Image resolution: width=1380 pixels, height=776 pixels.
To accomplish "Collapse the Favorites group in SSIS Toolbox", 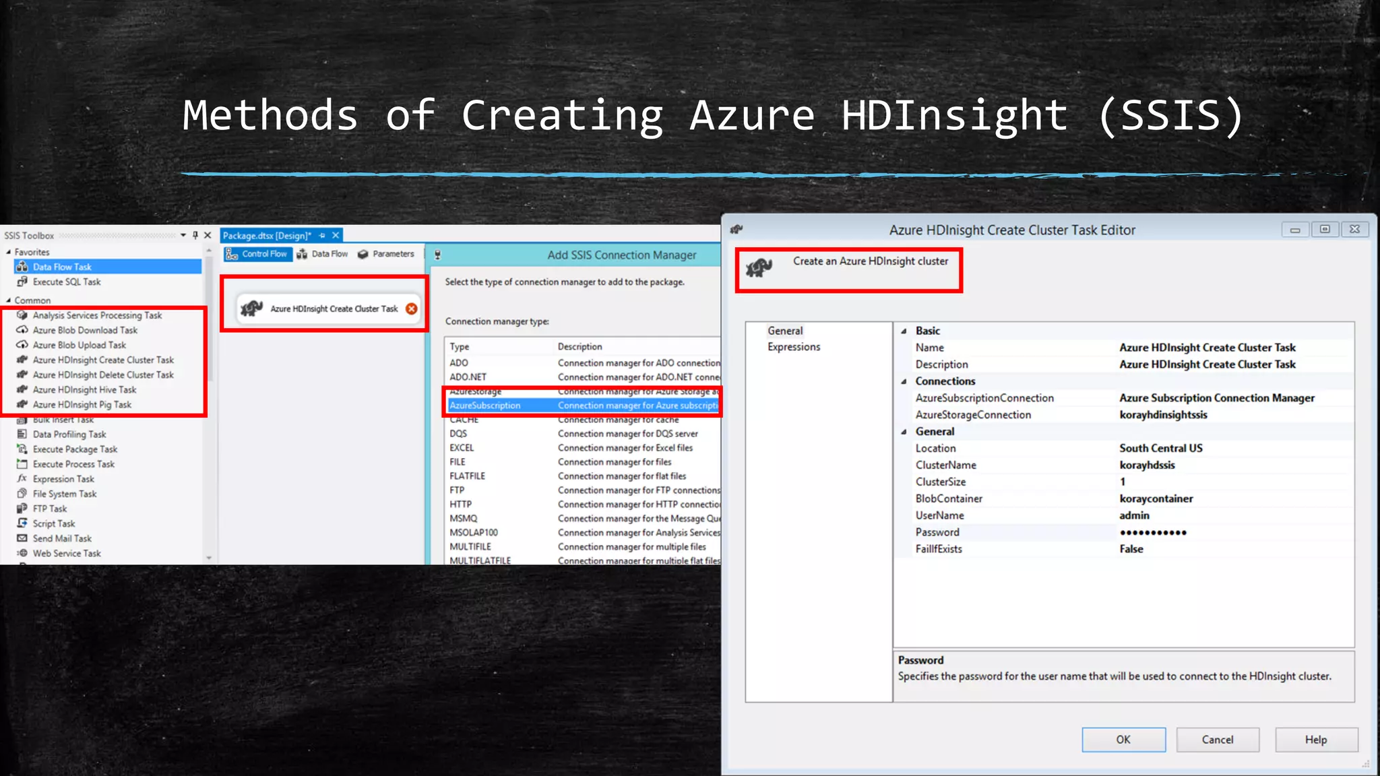I will [9, 252].
